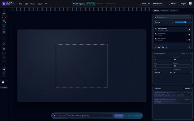Click the Filter layers search field

pyautogui.click(x=172, y=17)
